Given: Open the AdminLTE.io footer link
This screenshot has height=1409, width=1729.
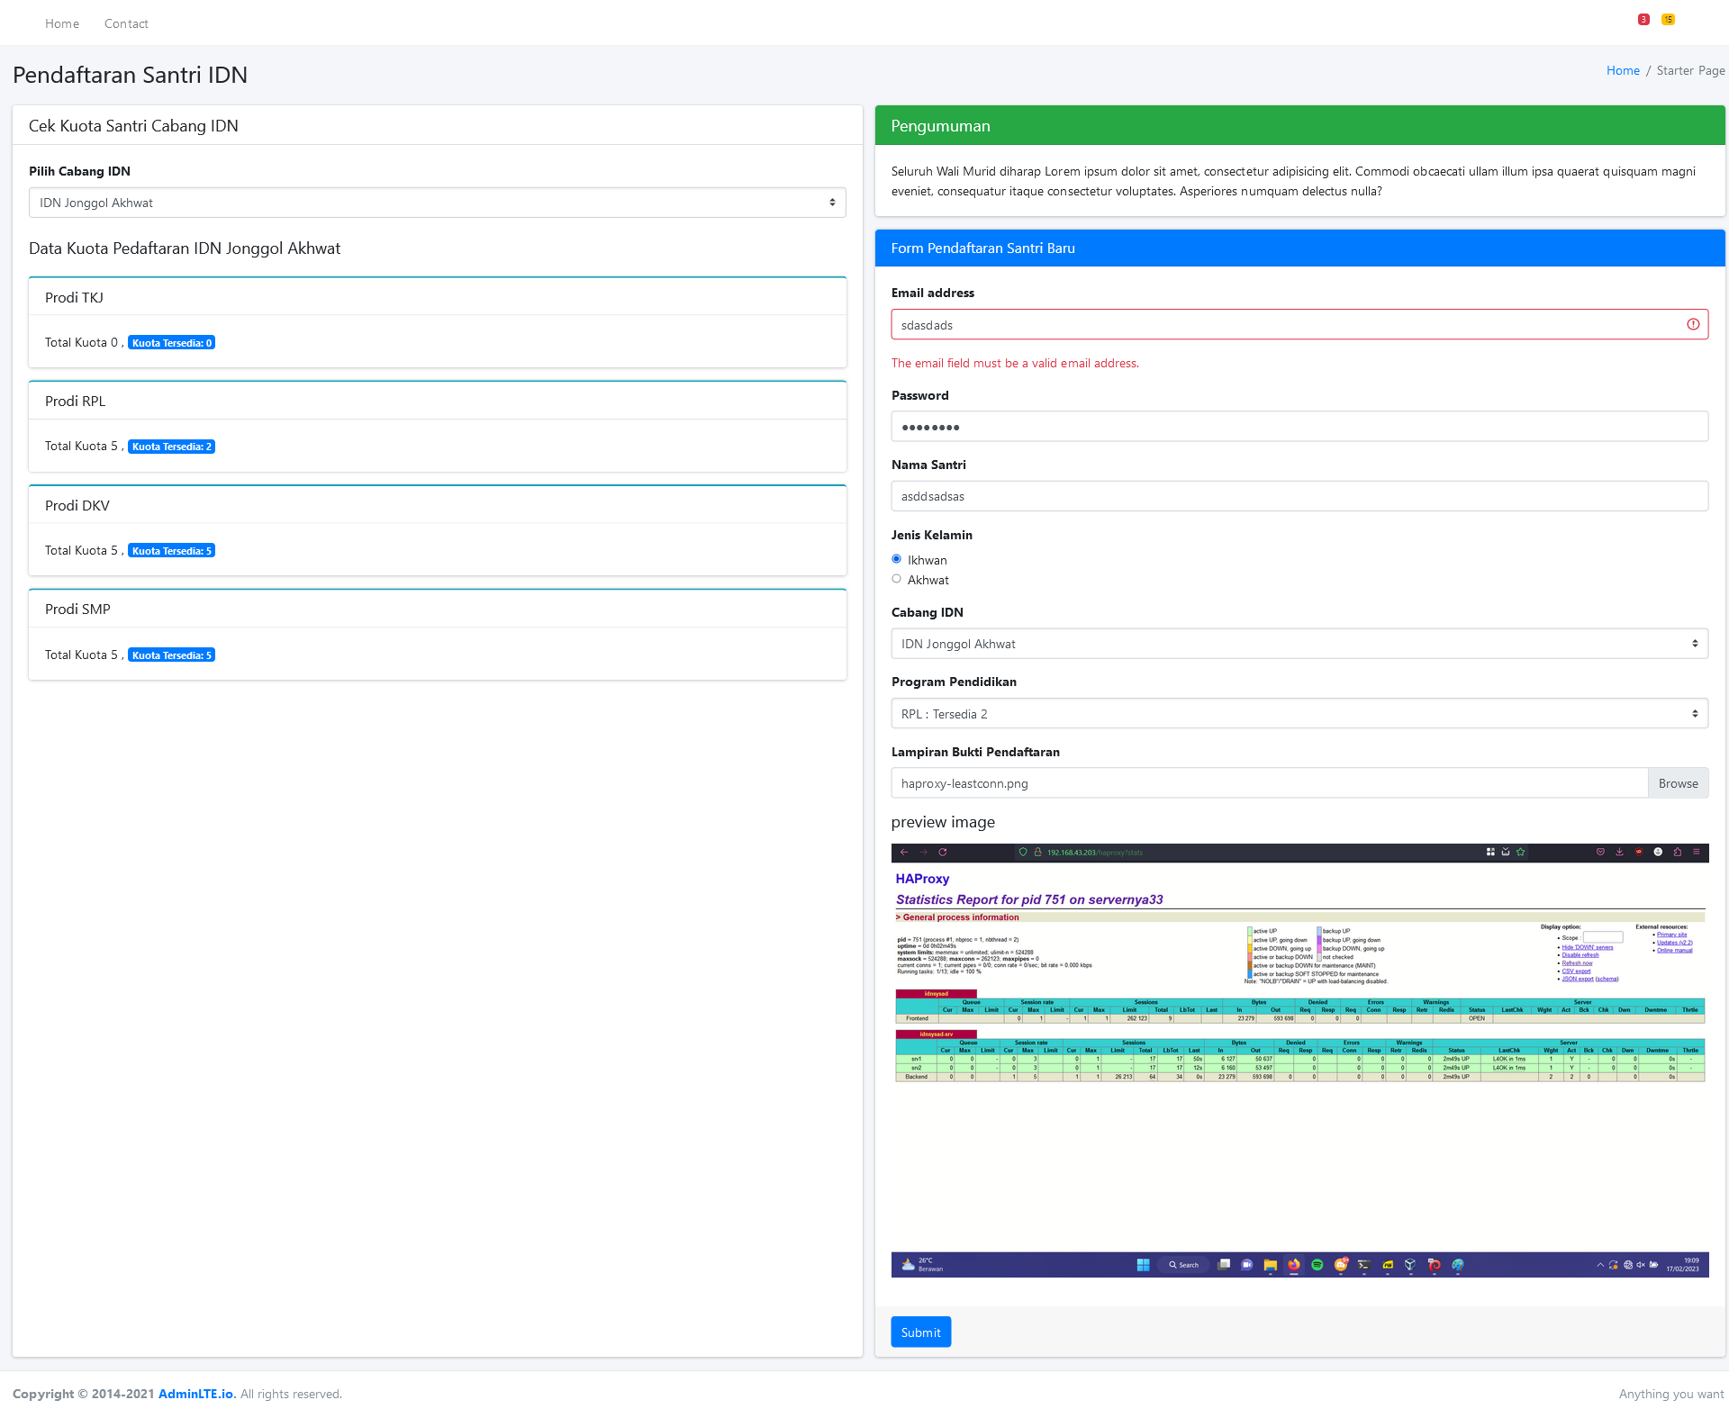Looking at the screenshot, I should coord(195,1394).
